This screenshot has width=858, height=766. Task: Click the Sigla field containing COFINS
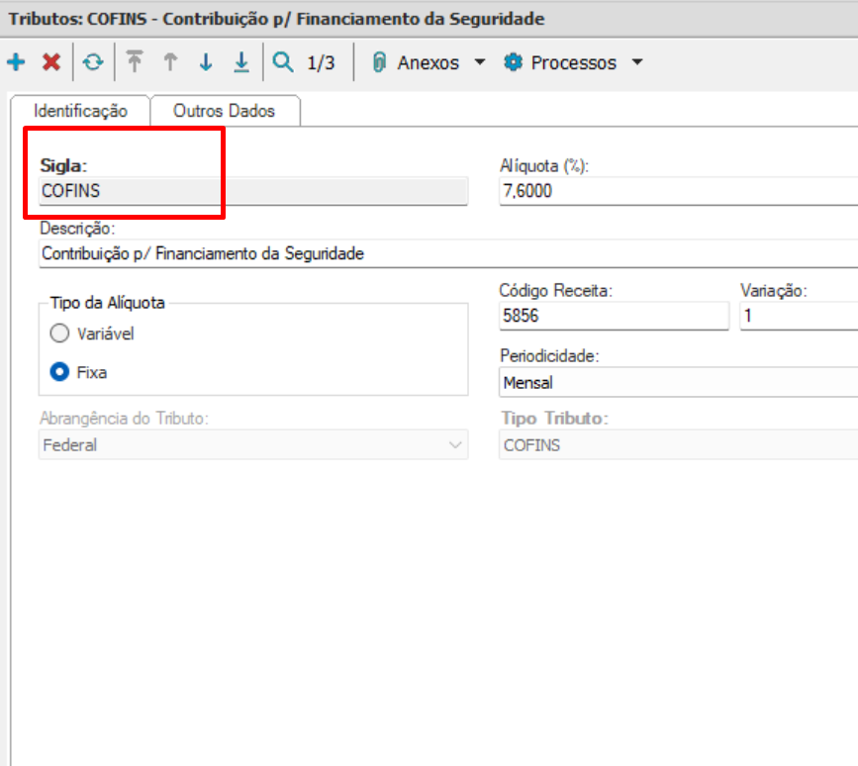pyautogui.click(x=253, y=191)
